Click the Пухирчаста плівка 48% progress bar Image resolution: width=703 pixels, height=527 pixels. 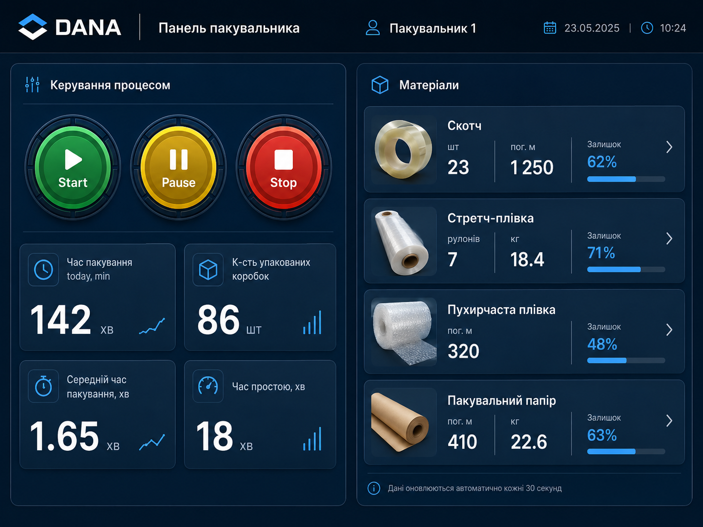[x=626, y=361]
